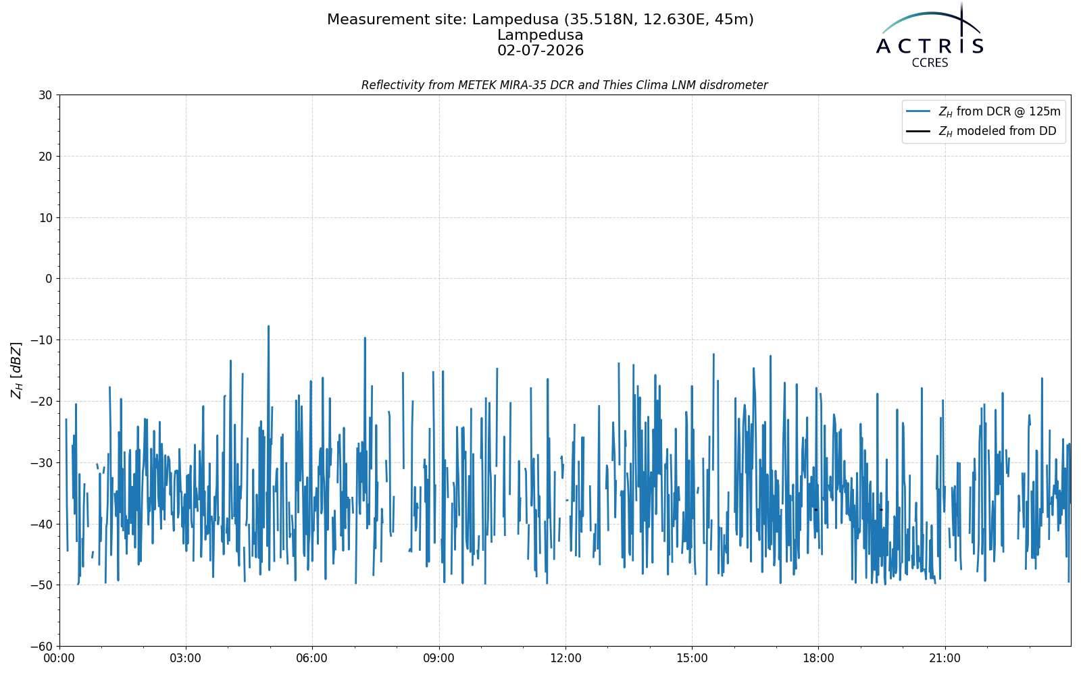Screen dimensions: 1081x675
Task: Select the "Measurement site: Lampedusa" title line
Action: (x=540, y=20)
